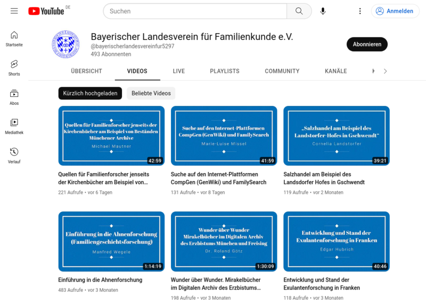Click the 493 Abonnenten count
Screen dimensions: 426x304
click(x=111, y=54)
